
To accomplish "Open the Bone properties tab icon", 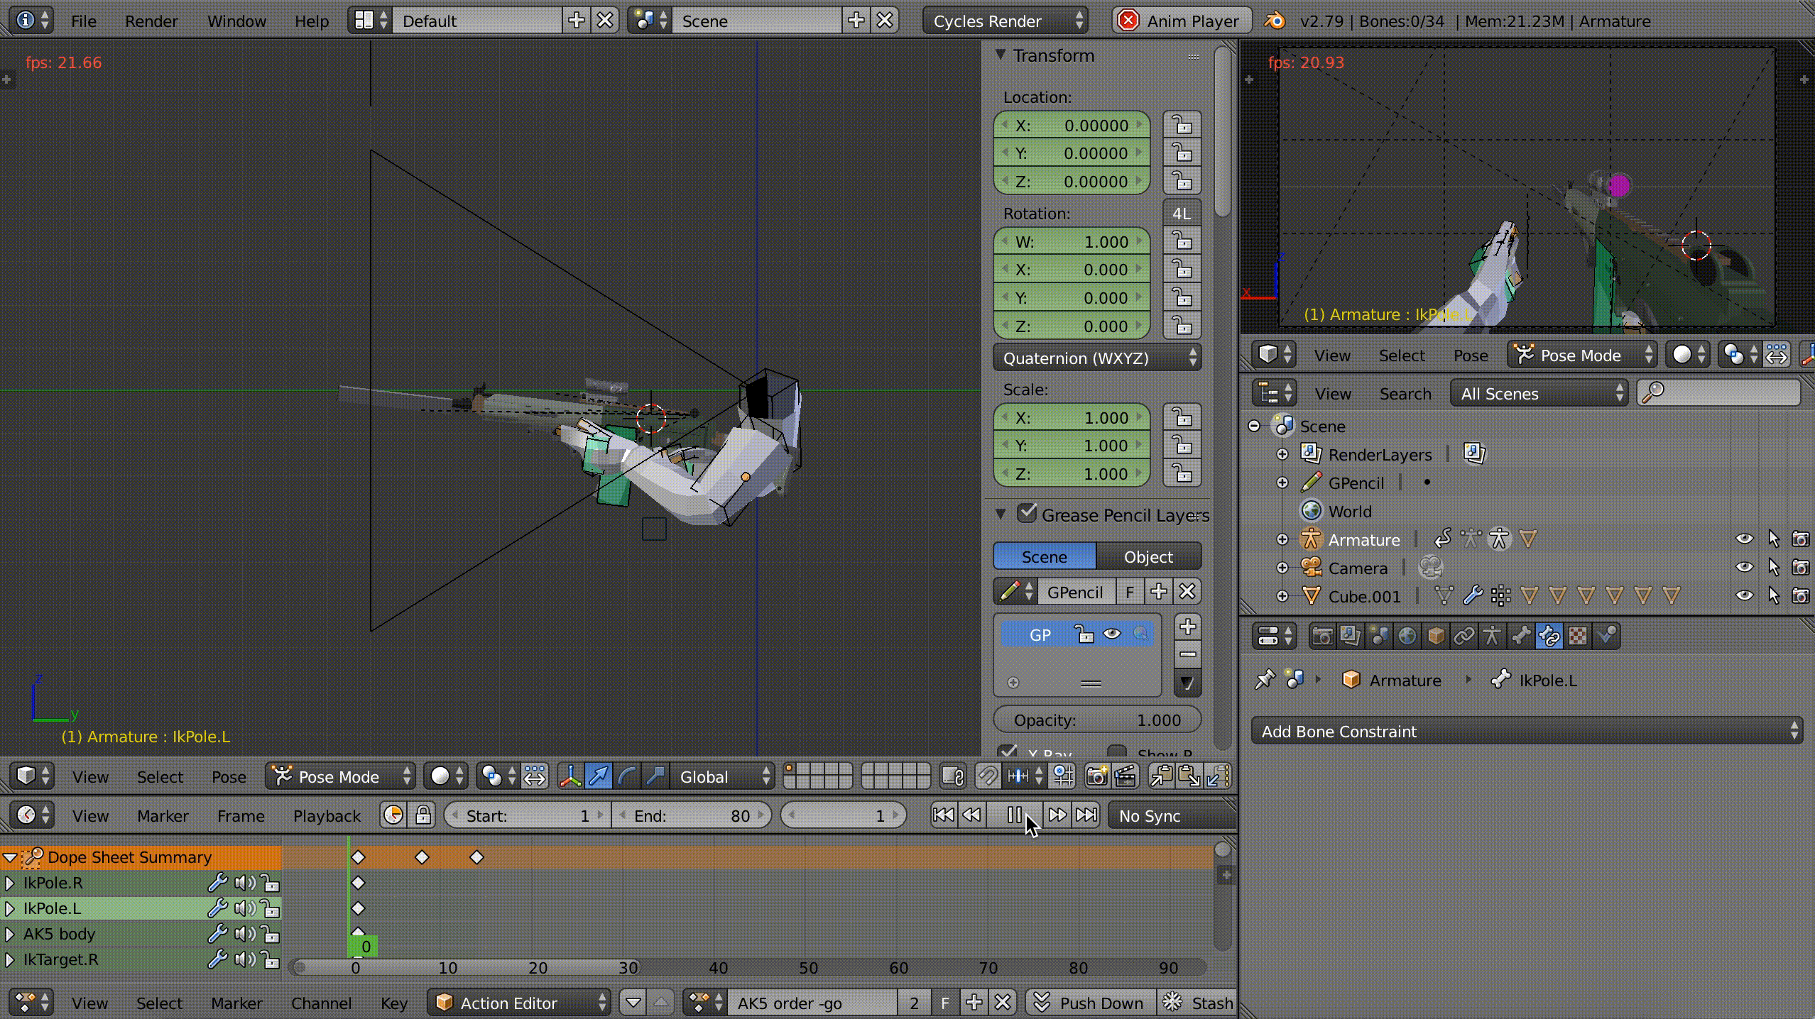I will tap(1520, 636).
